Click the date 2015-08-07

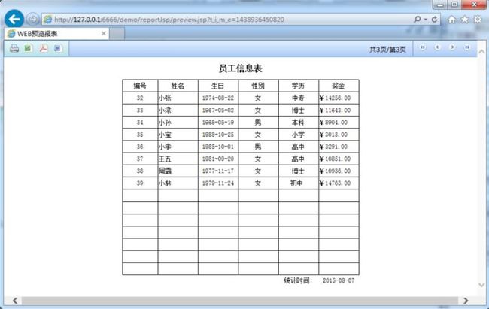point(339,280)
